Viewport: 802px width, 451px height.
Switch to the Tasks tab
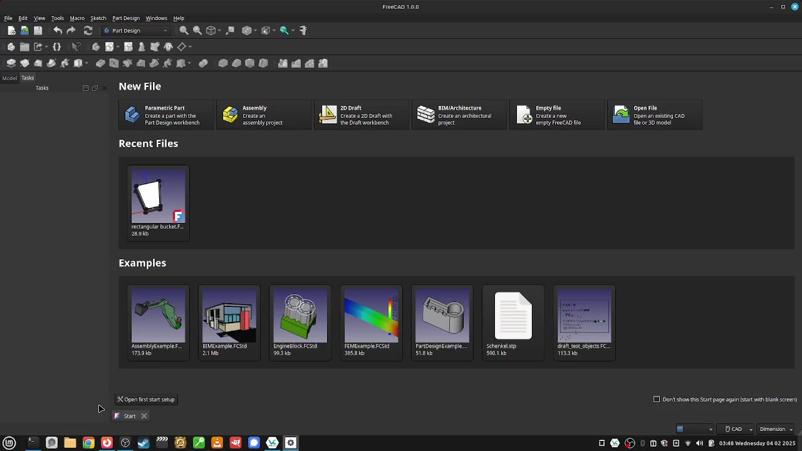tap(28, 78)
